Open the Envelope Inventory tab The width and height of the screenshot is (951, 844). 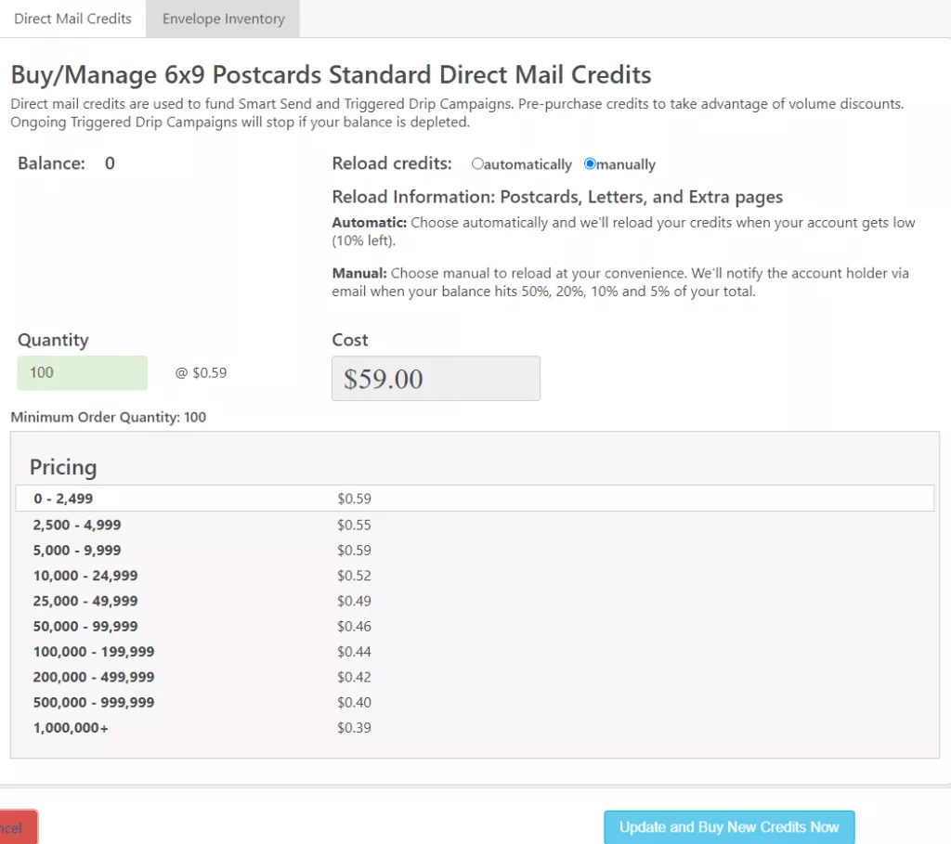223,19
